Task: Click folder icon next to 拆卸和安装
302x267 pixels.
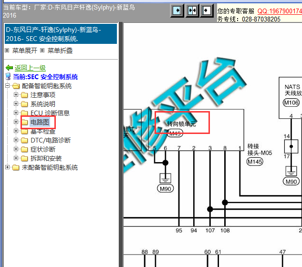Action: tap(24, 158)
